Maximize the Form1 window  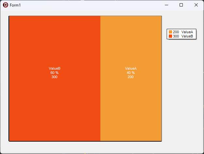[181, 5]
